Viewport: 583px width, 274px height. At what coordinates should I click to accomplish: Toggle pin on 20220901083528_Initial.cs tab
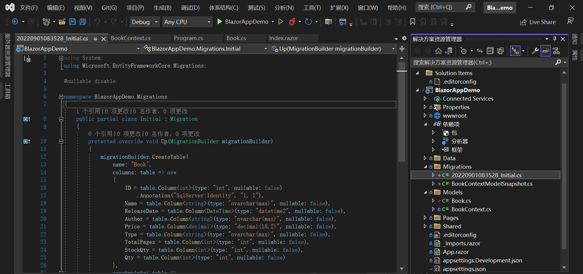click(95, 38)
